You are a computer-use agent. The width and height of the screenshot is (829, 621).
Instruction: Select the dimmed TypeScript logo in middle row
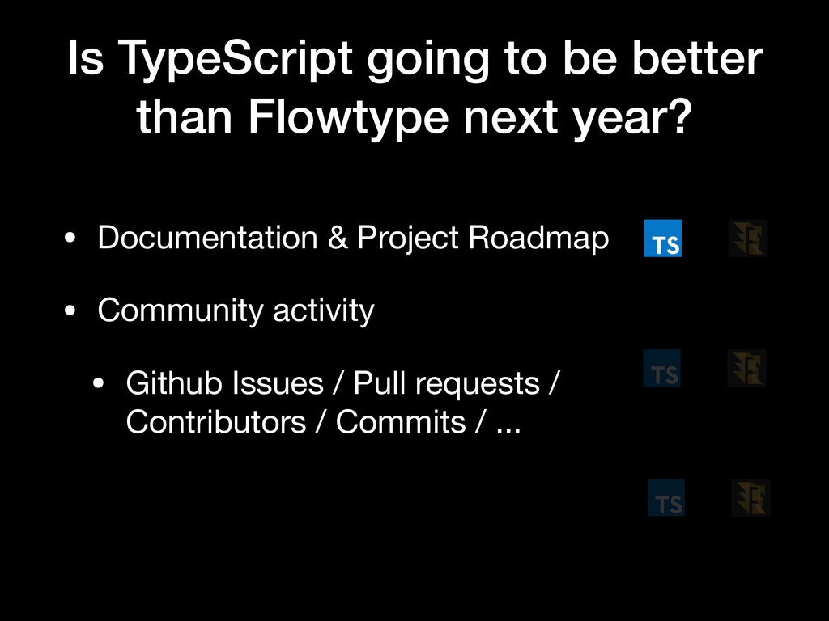coord(662,368)
